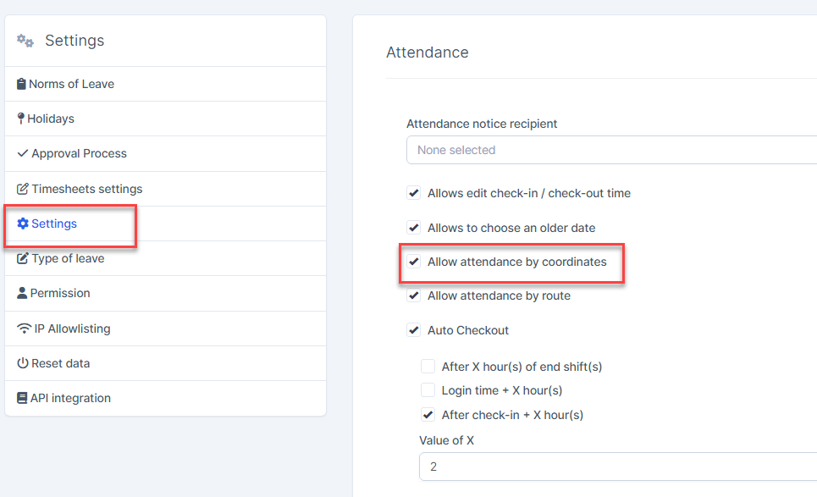Click the edit icon next to Type of leave
The width and height of the screenshot is (817, 497).
point(23,258)
